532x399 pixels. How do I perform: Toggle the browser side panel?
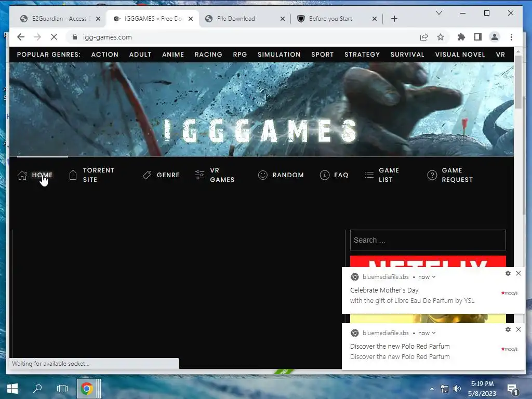pyautogui.click(x=478, y=37)
